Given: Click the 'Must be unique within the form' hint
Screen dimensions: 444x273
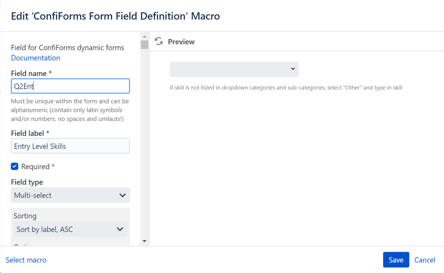Looking at the screenshot, I should tap(70, 110).
